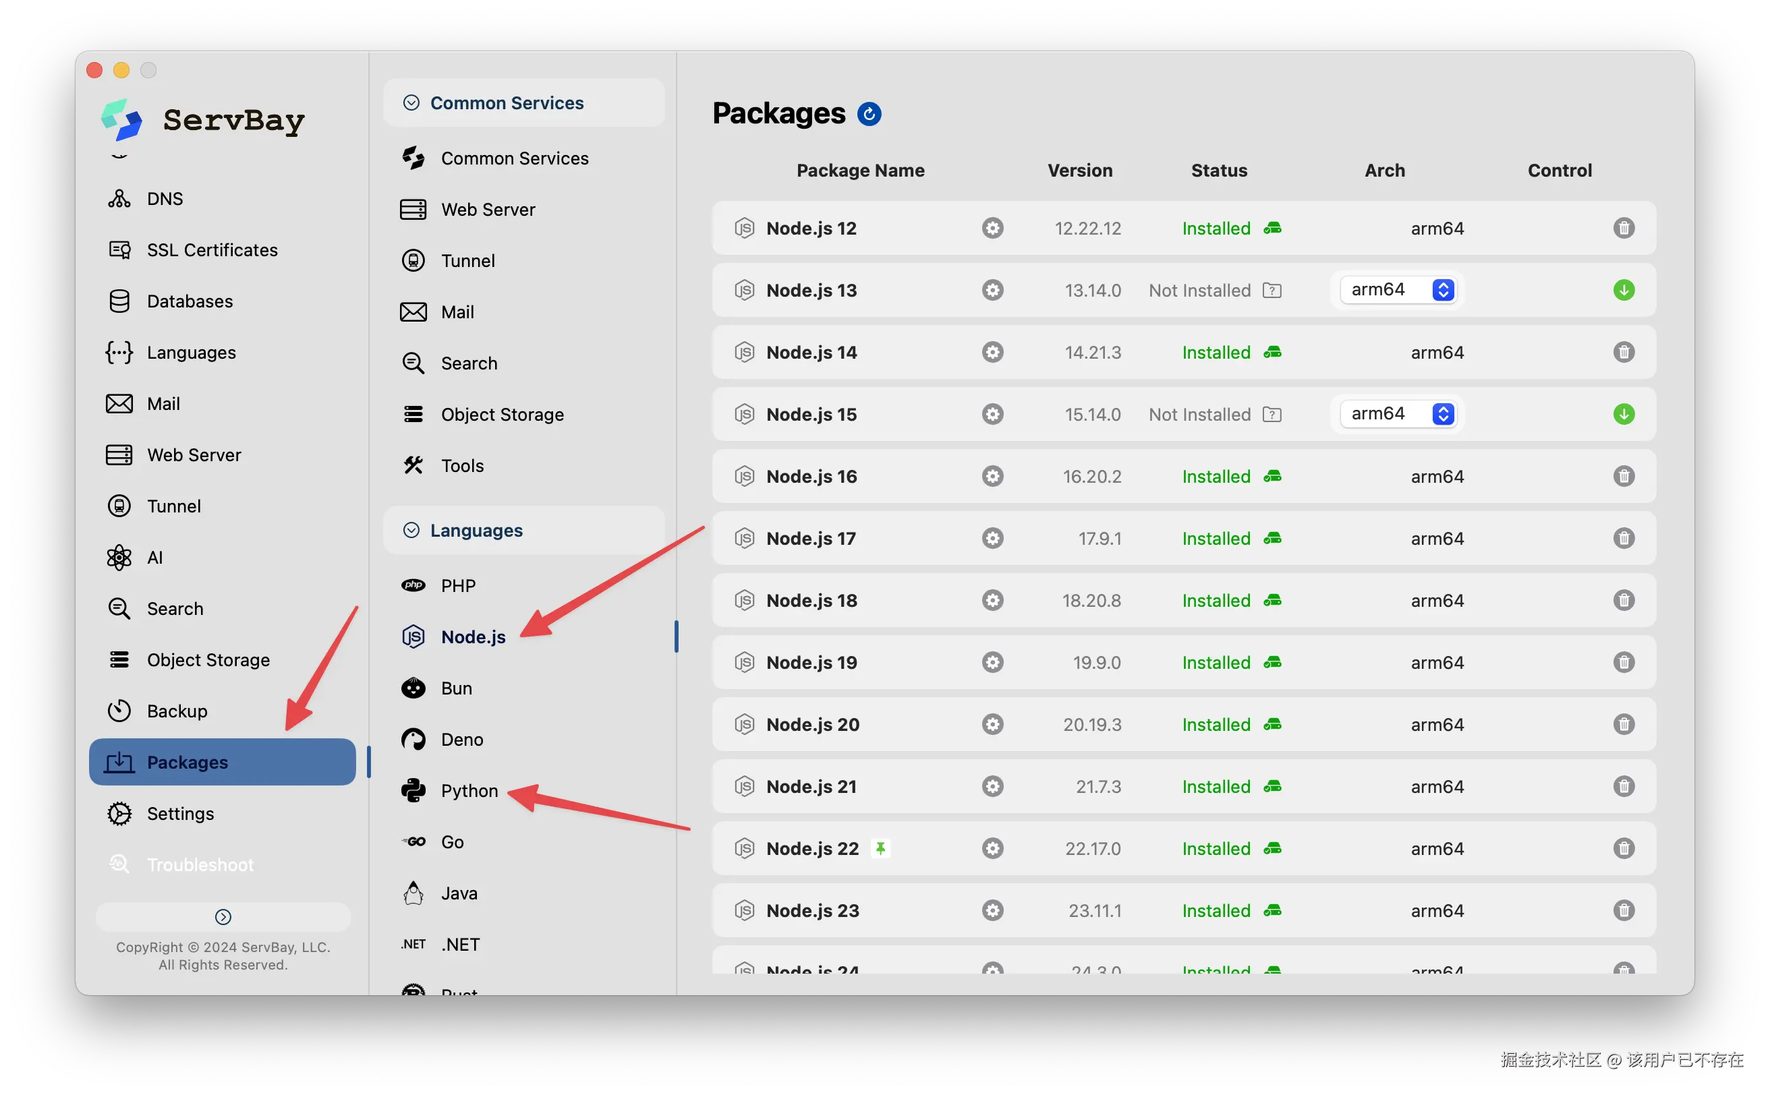Open the Settings sidebar item
Viewport: 1770px width, 1095px height.
click(x=179, y=813)
